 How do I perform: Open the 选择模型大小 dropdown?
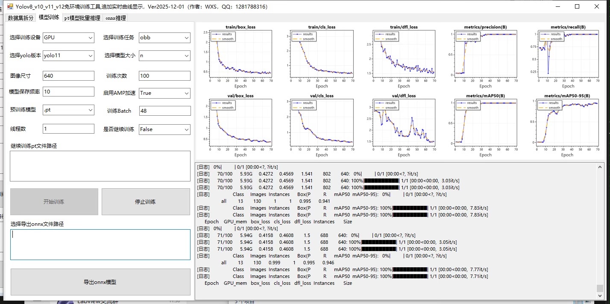(x=164, y=56)
